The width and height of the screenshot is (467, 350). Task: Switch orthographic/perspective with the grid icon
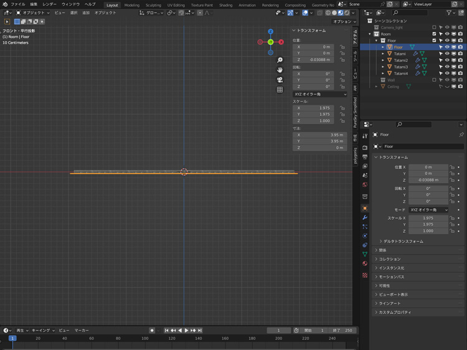[280, 90]
